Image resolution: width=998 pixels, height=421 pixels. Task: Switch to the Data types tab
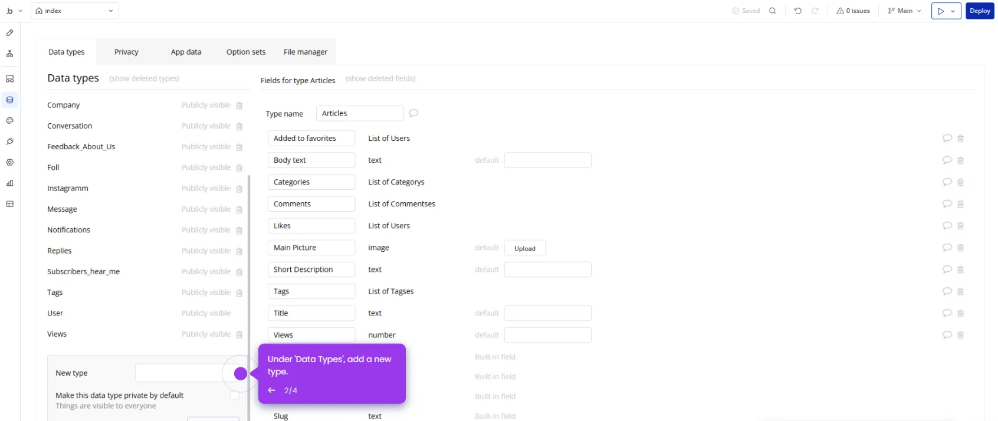(x=67, y=52)
